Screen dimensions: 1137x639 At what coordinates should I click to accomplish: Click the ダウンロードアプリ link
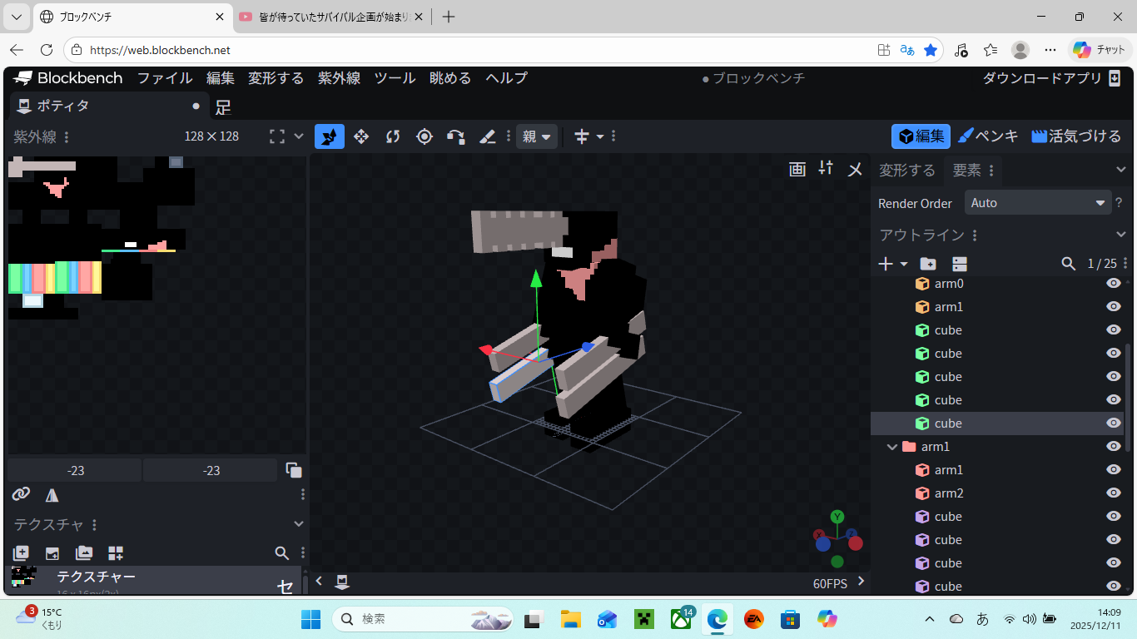tap(1043, 77)
